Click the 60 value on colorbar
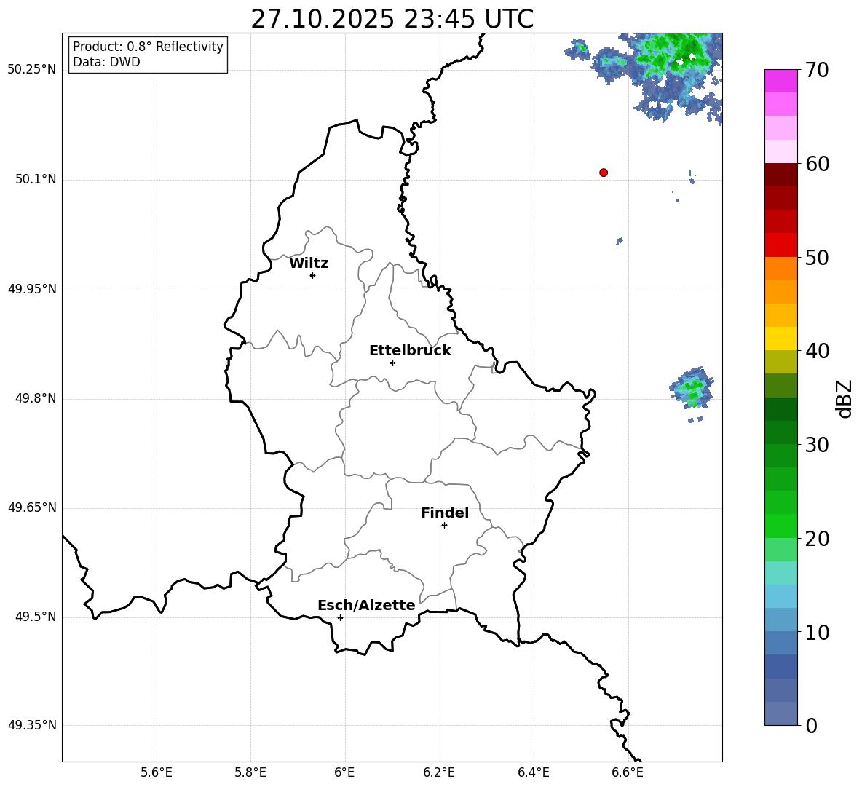This screenshot has height=787, width=862. [817, 164]
